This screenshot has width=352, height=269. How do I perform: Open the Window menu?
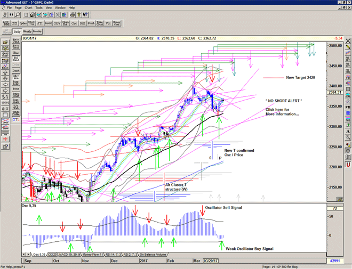click(60, 8)
